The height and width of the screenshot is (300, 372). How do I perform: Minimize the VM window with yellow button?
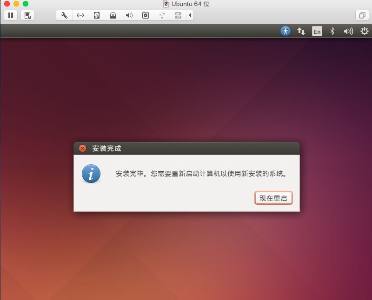click(16, 4)
